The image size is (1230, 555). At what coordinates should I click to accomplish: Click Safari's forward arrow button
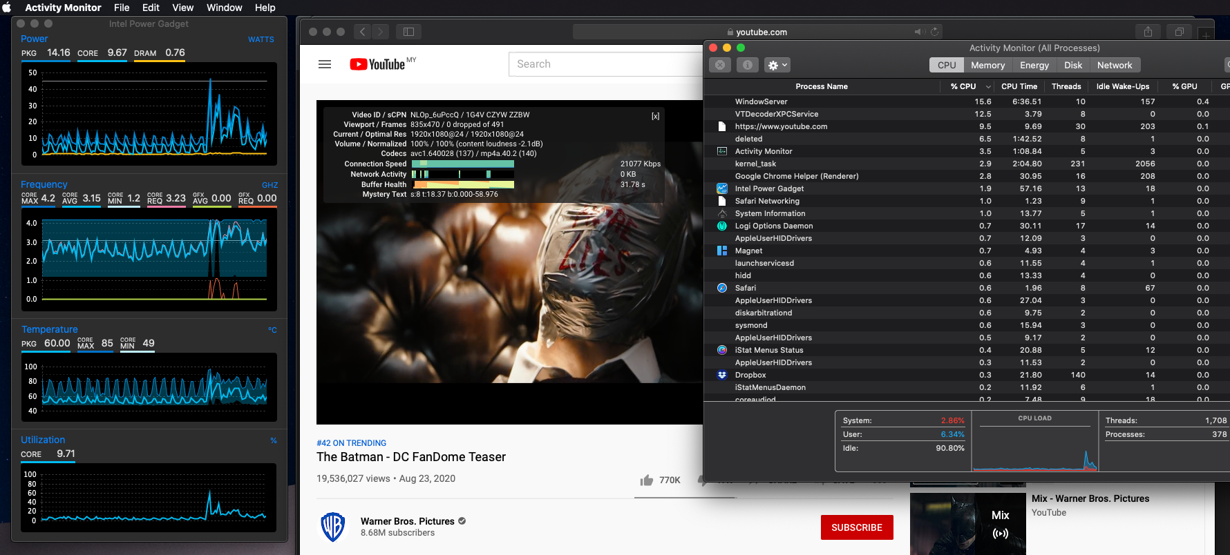[381, 32]
